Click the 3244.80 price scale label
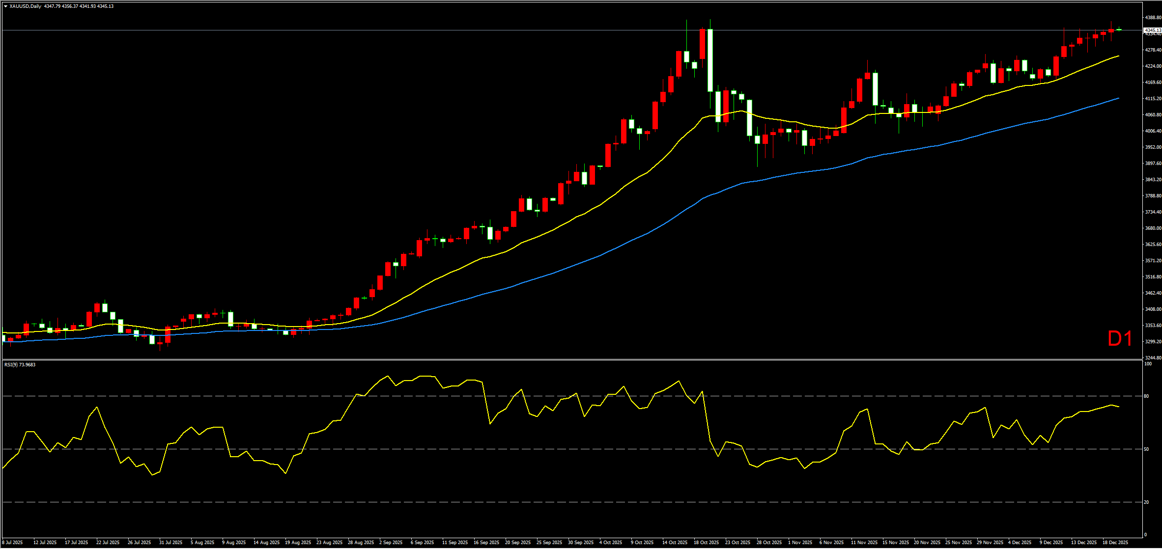The image size is (1162, 549). 1153,357
